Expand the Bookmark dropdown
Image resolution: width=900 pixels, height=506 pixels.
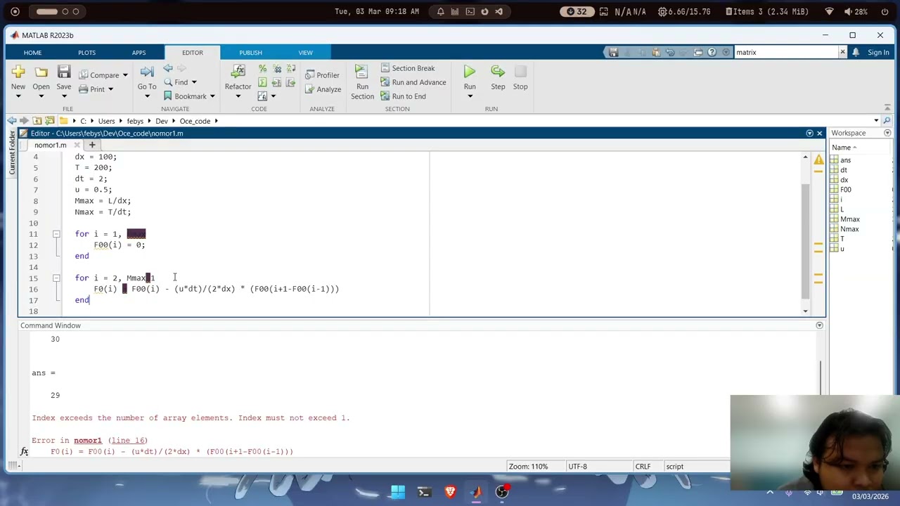pos(212,96)
